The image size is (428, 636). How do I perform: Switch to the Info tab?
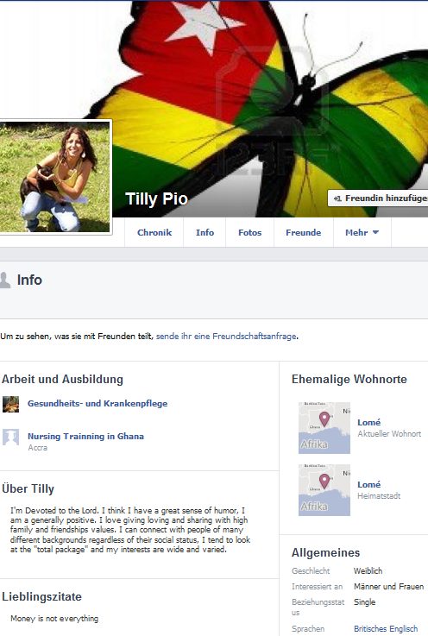click(x=205, y=232)
